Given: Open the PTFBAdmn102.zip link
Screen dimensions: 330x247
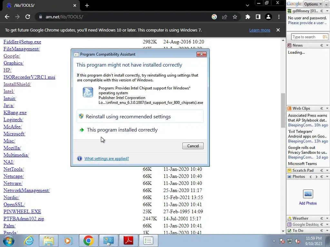Looking at the screenshot, I should pyautogui.click(x=24, y=219).
